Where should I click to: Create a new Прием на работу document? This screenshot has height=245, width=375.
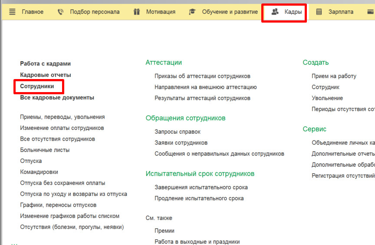(334, 76)
